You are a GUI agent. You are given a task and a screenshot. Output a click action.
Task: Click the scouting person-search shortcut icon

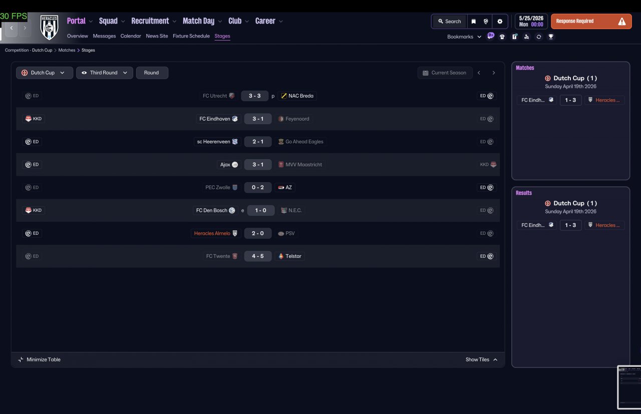(526, 37)
